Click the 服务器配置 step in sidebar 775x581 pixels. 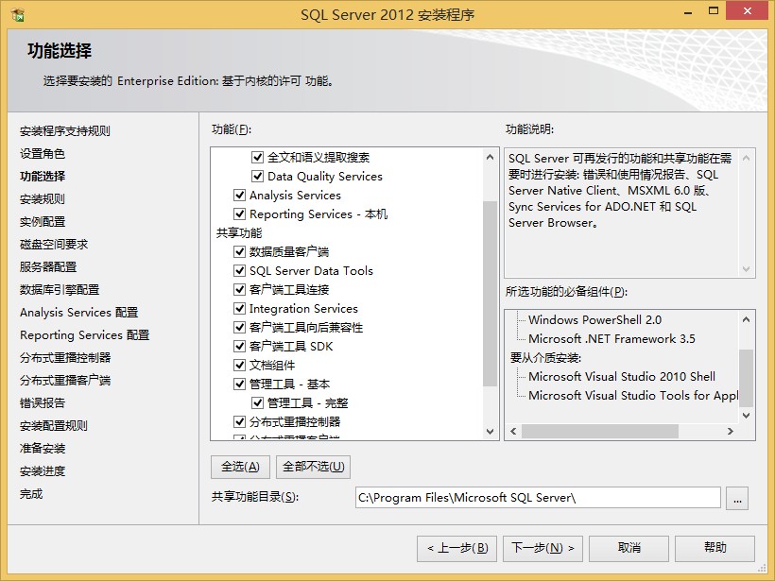pos(48,267)
